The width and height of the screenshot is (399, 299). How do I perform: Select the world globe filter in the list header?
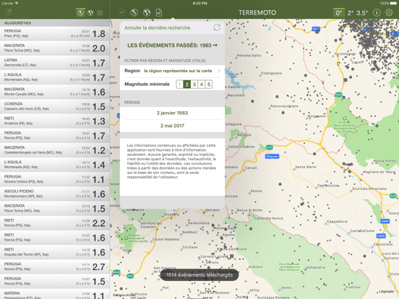[90, 13]
